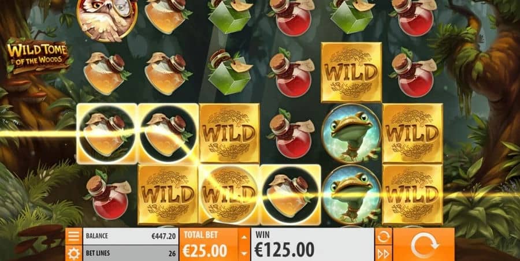Image resolution: width=520 pixels, height=261 pixels.
Task: Click the owl symbol on the reels
Action: (107, 20)
